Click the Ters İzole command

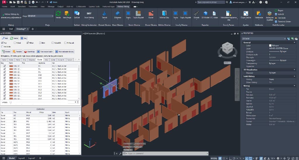[x=280, y=18]
